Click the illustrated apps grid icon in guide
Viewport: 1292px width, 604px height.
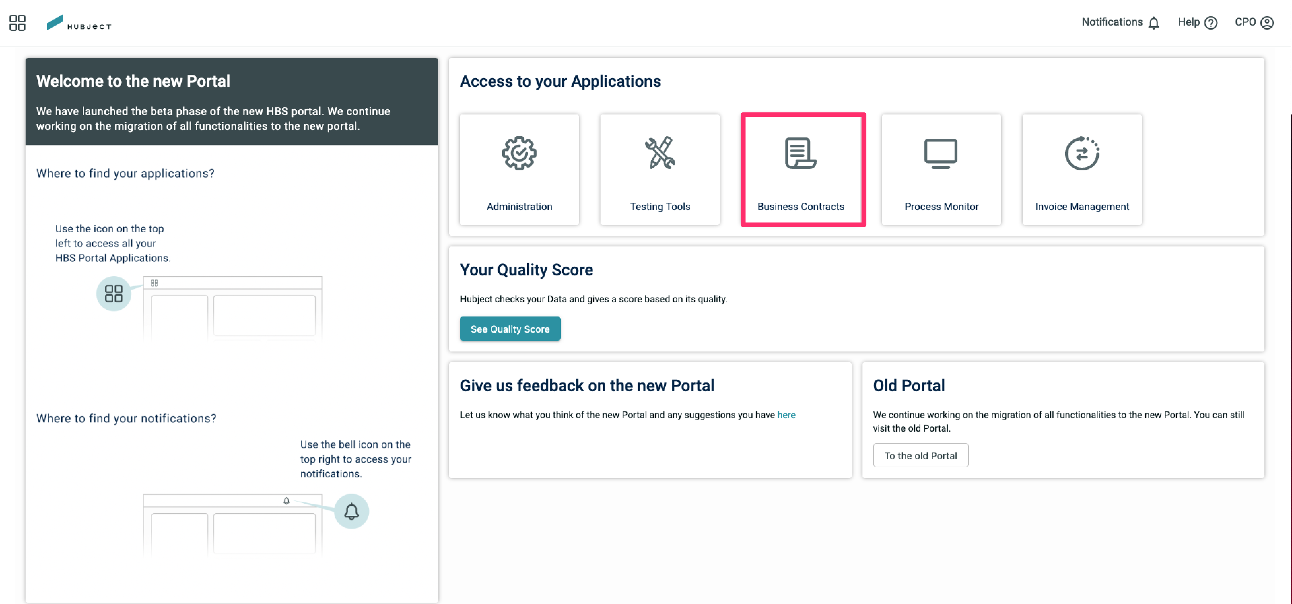(114, 294)
